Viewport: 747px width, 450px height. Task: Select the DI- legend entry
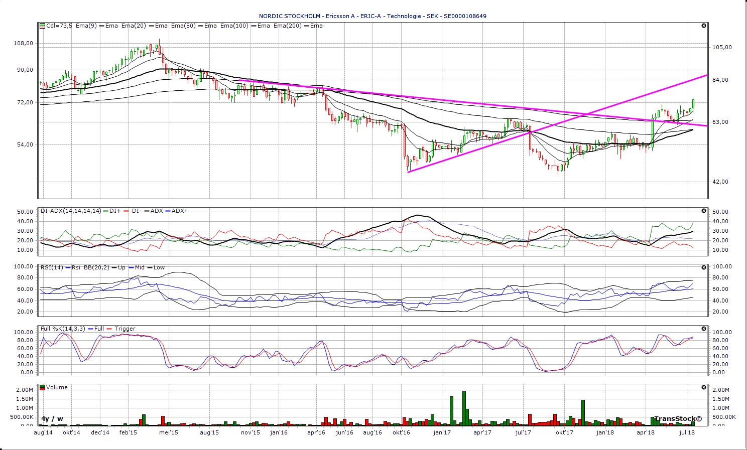[136, 211]
